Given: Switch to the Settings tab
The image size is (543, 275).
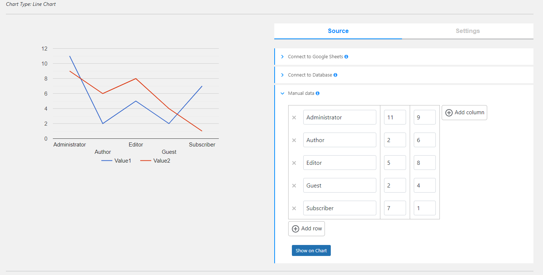Looking at the screenshot, I should tap(468, 31).
